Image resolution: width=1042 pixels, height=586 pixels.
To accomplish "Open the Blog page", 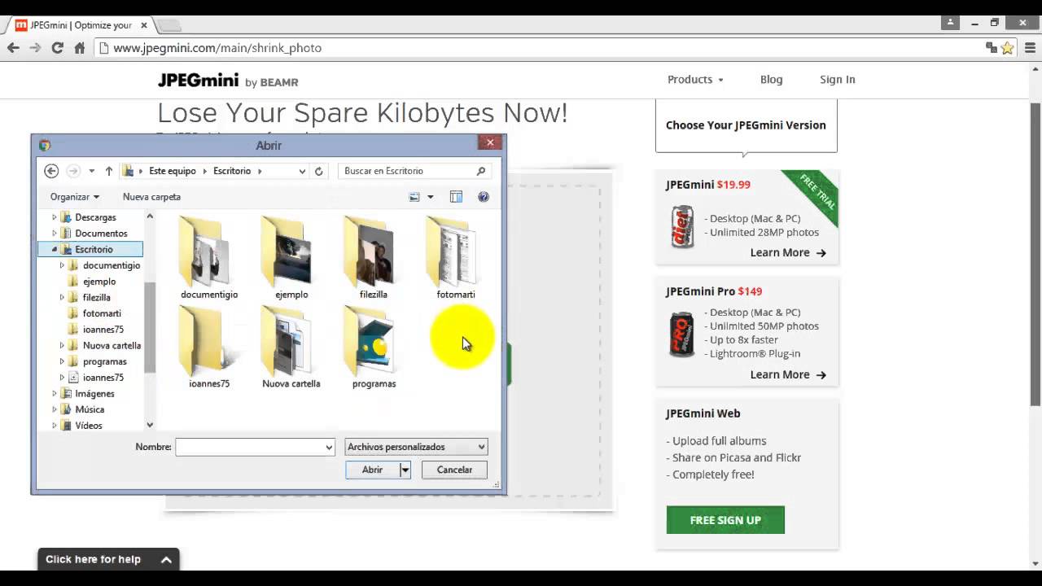I will 771,79.
